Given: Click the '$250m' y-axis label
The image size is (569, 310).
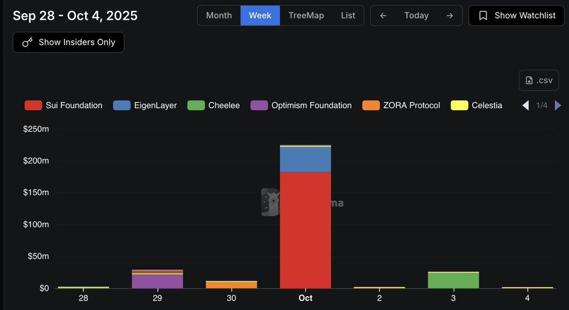Looking at the screenshot, I should click(36, 129).
